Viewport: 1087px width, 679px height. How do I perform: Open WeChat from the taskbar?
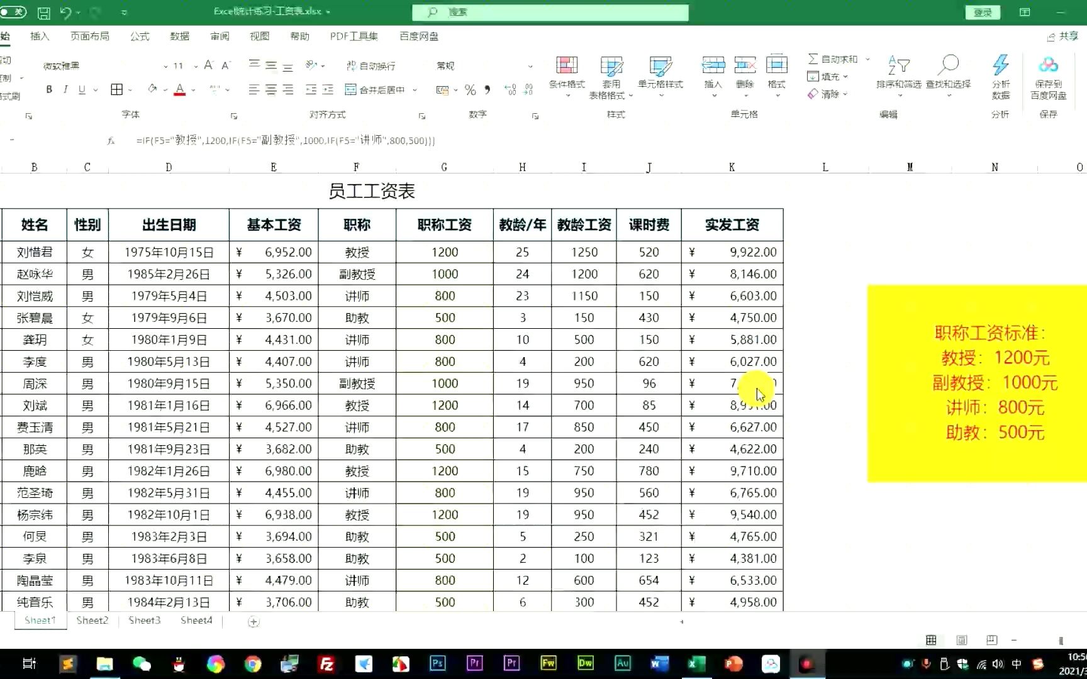[x=142, y=664]
